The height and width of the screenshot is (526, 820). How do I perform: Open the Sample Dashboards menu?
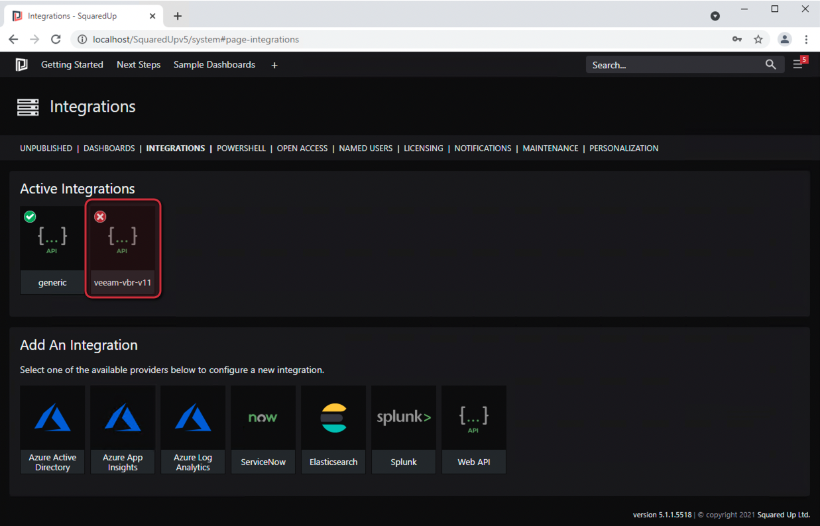[214, 64]
